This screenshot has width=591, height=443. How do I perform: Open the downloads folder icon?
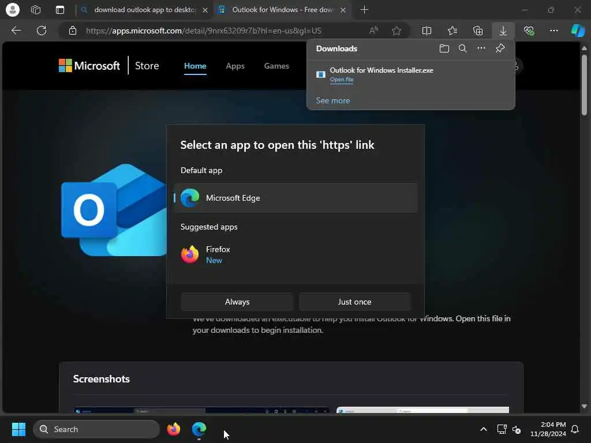(444, 48)
